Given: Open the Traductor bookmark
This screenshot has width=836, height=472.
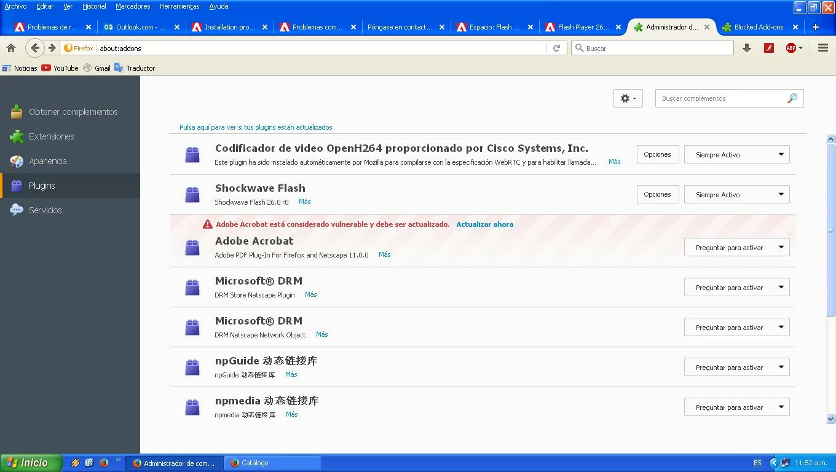Looking at the screenshot, I should [135, 68].
